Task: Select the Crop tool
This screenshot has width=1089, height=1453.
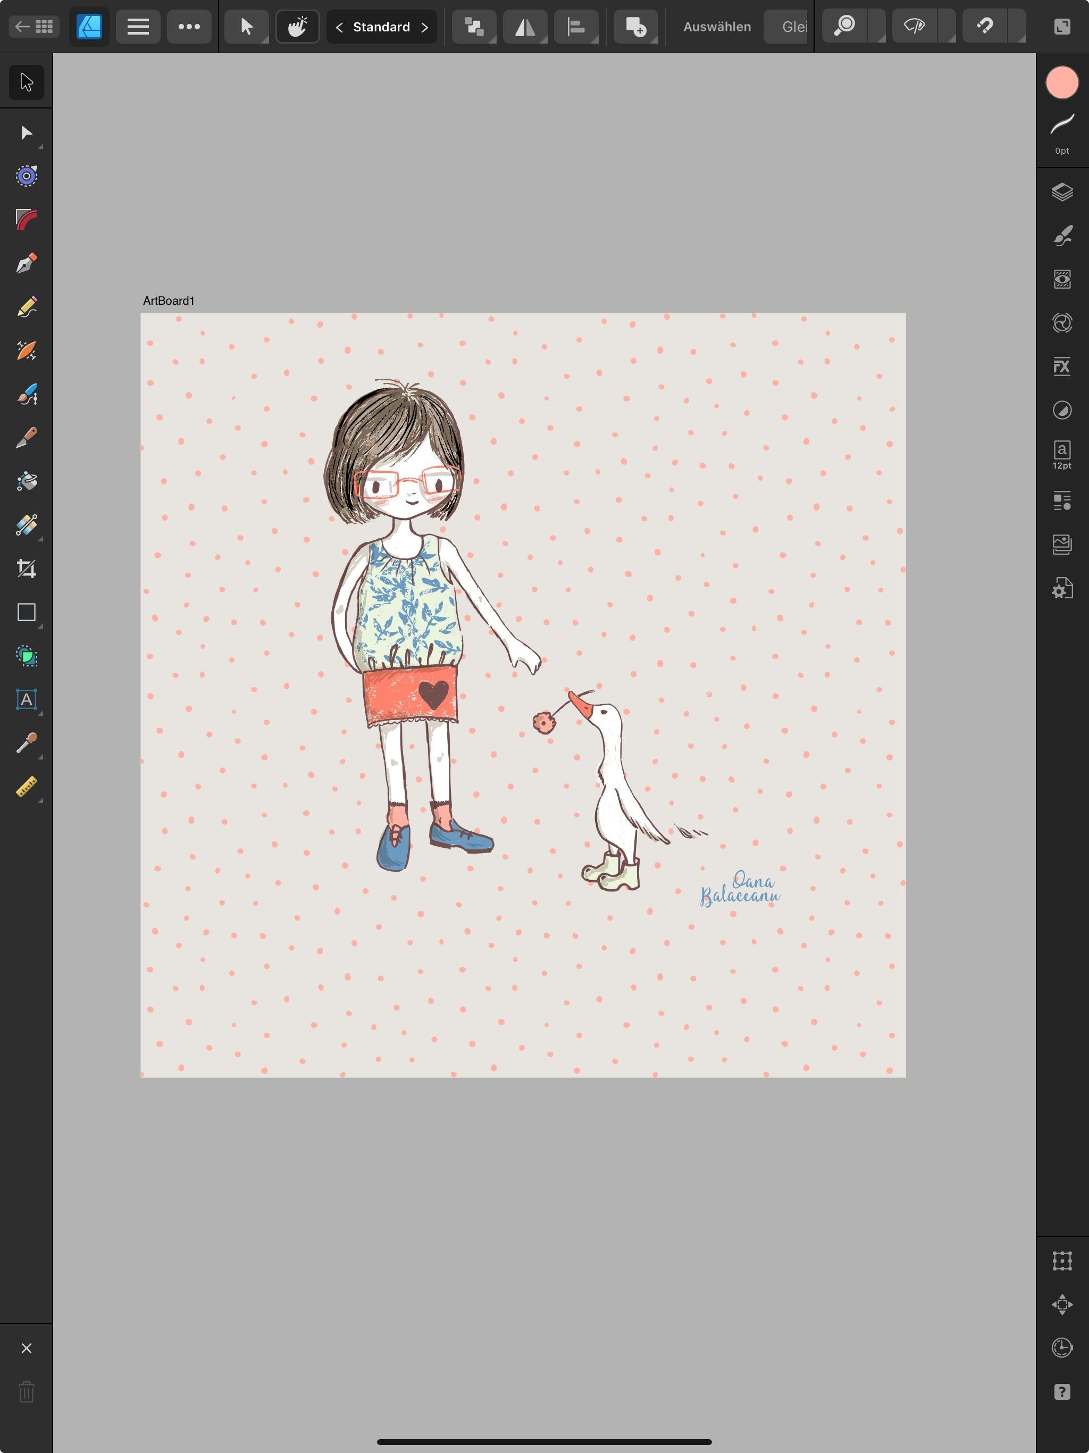Action: [26, 568]
